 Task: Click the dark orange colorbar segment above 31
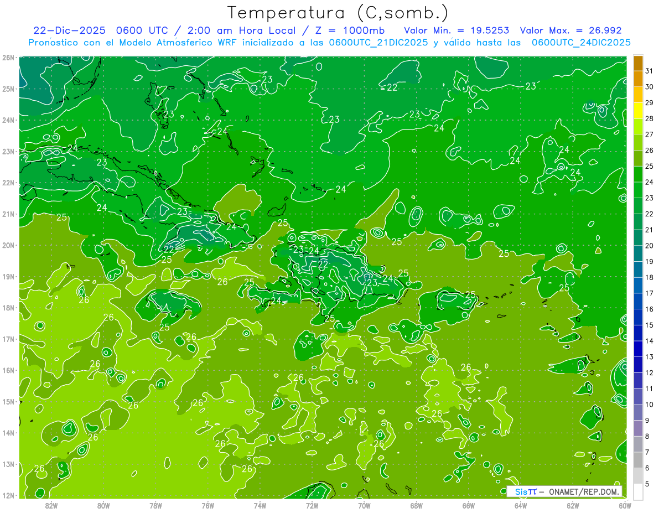[638, 63]
